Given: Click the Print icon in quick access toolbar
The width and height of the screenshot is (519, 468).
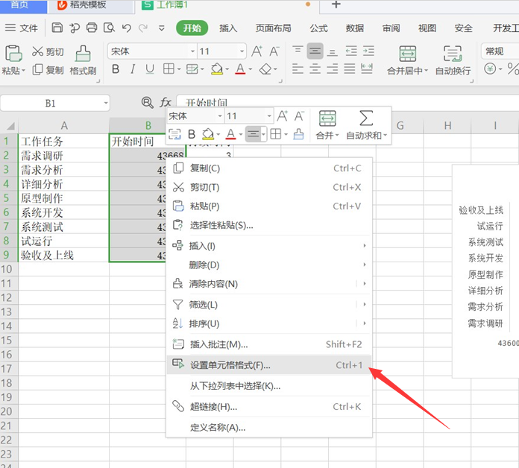Looking at the screenshot, I should tap(92, 28).
